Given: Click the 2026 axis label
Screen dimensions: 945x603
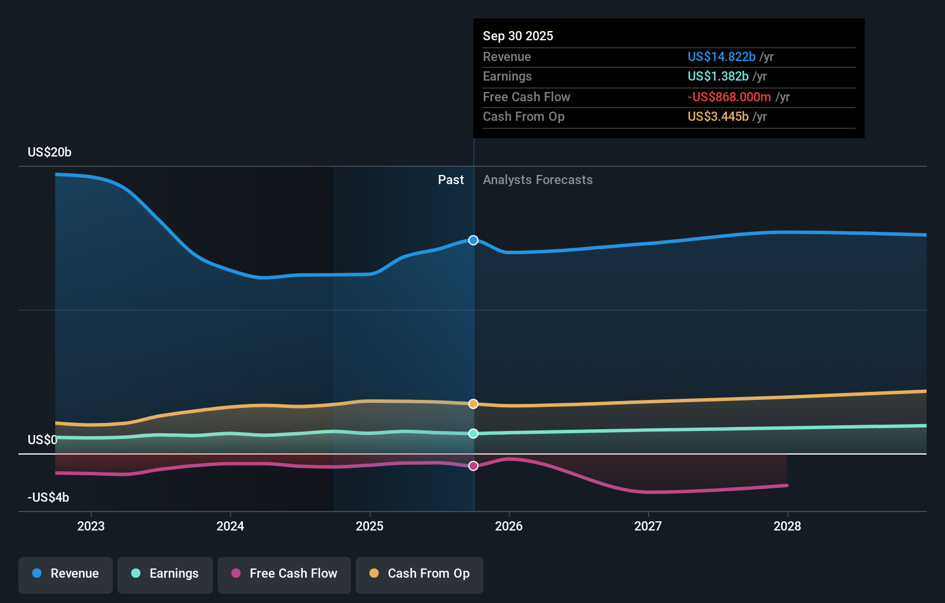Looking at the screenshot, I should coord(509,526).
